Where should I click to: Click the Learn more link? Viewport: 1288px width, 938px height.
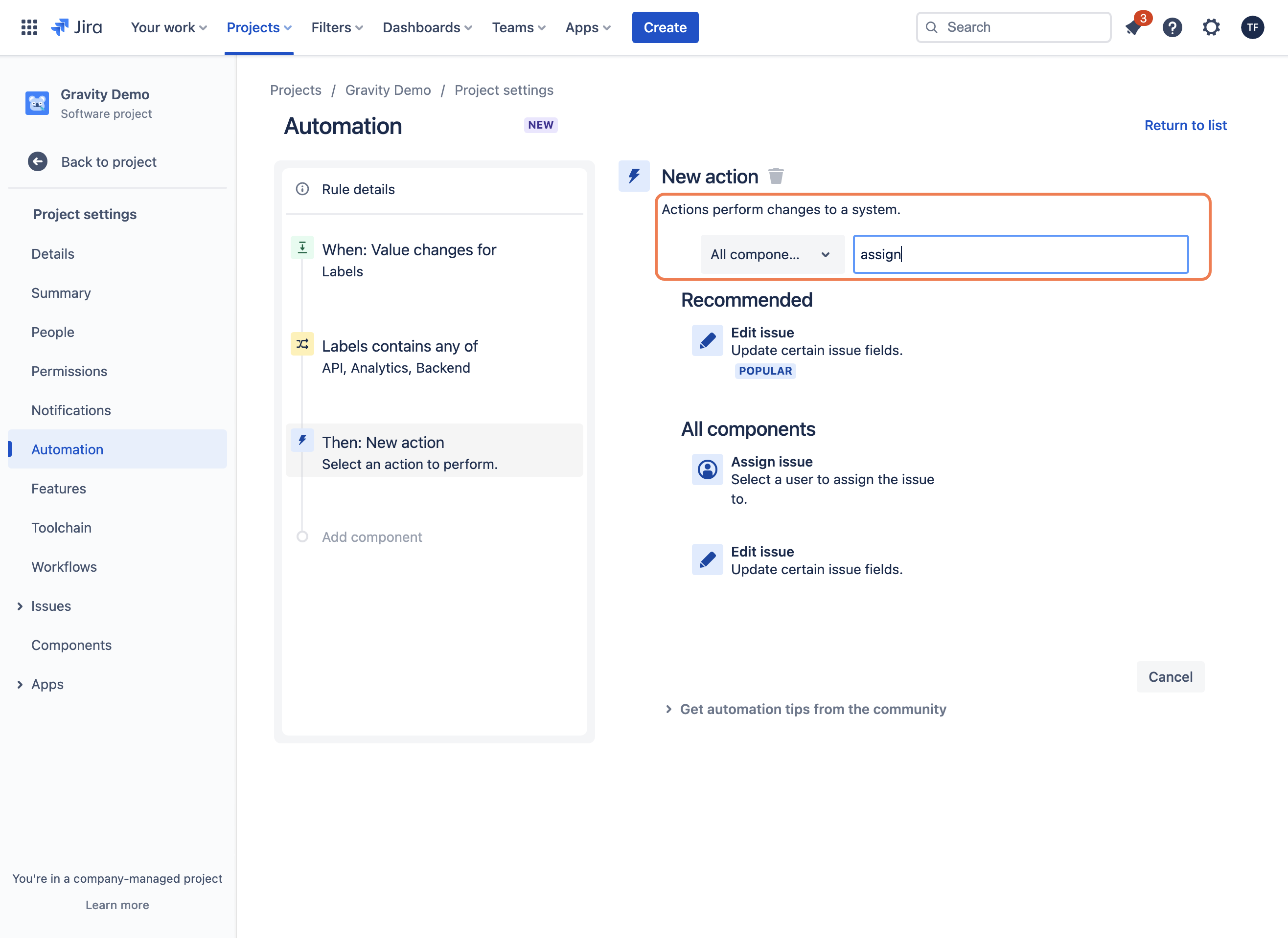point(117,905)
